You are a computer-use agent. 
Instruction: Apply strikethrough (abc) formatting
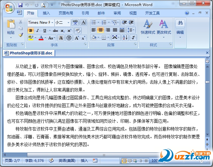click(55, 31)
